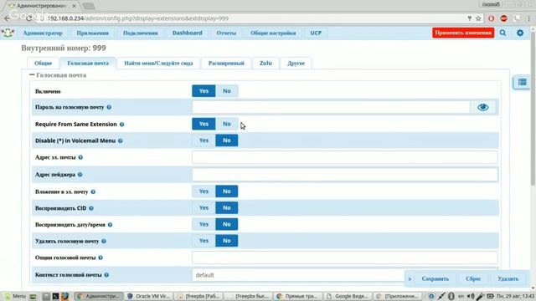Open the Приложения dropdown menu
The height and width of the screenshot is (301, 536).
click(93, 33)
